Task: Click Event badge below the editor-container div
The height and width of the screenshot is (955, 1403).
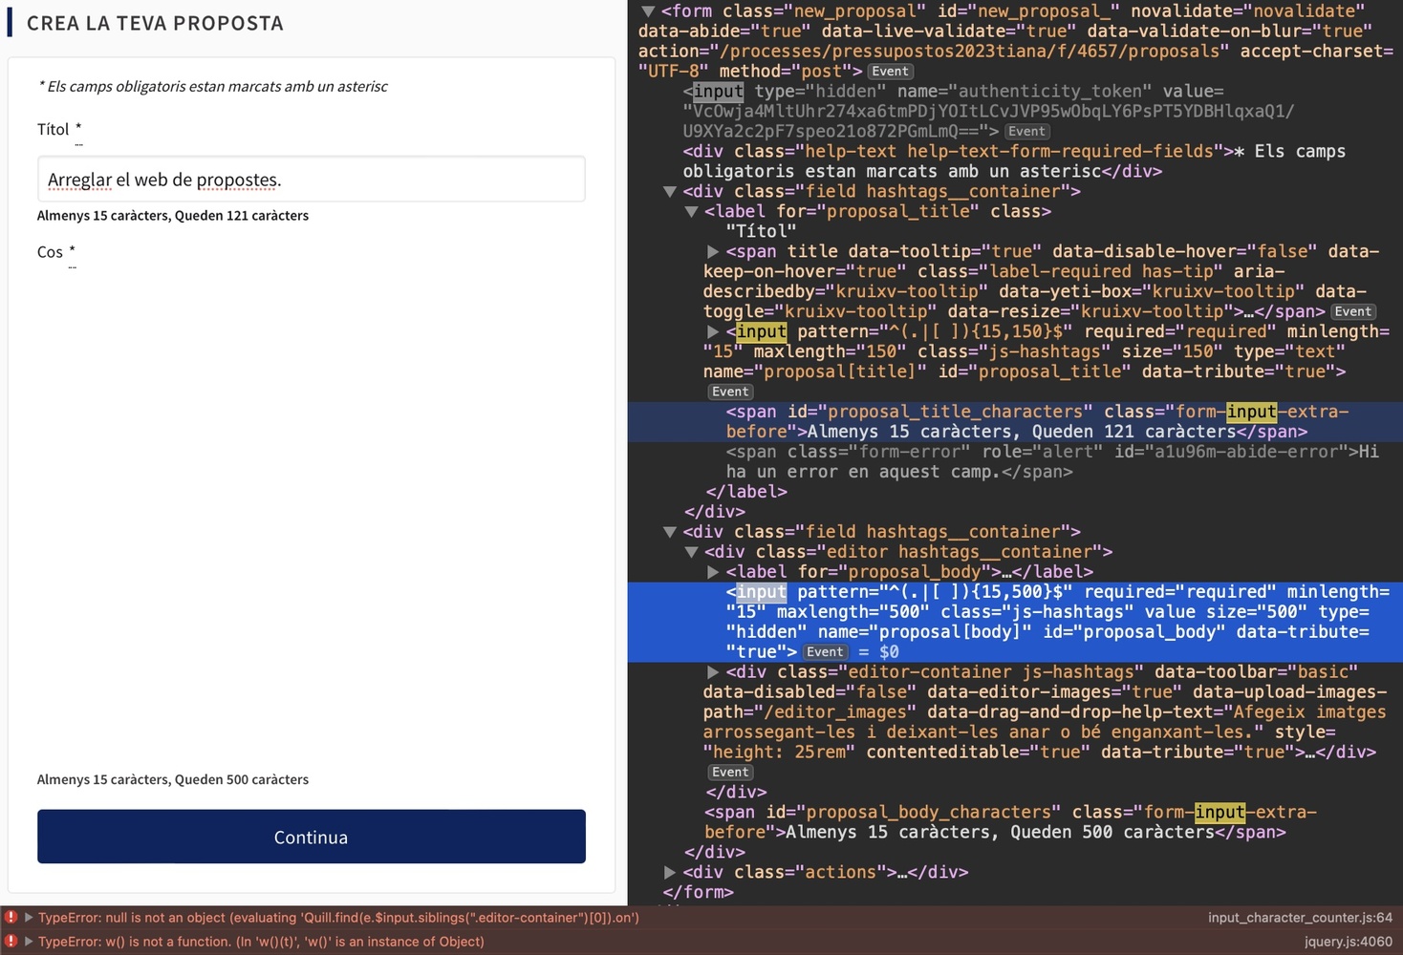Action: (730, 773)
